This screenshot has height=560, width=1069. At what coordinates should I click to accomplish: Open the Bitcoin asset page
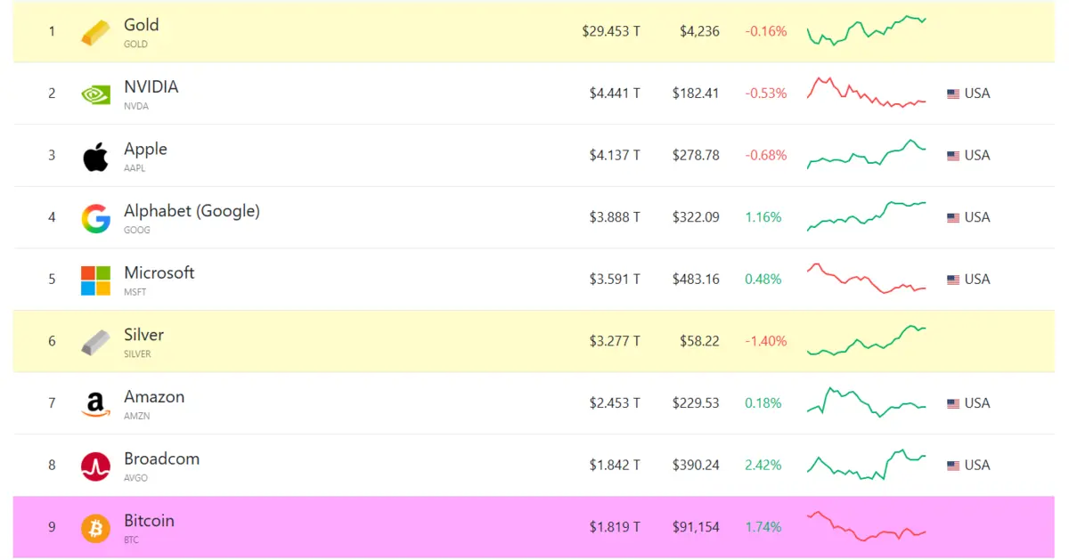click(148, 520)
